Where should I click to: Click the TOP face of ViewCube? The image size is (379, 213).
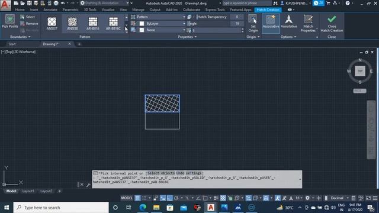pyautogui.click(x=360, y=71)
